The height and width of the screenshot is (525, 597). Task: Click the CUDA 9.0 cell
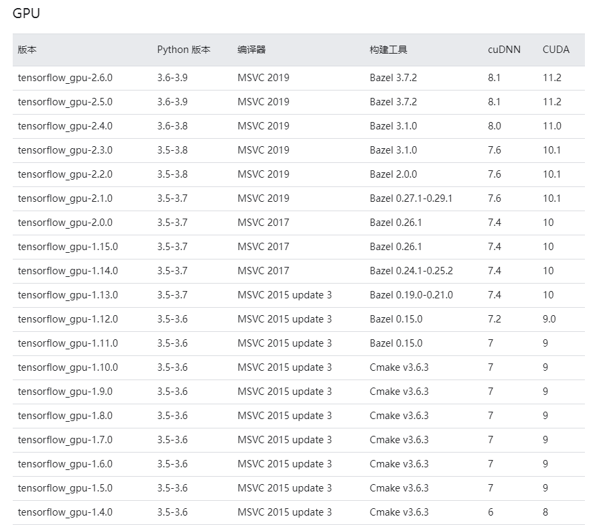point(549,319)
